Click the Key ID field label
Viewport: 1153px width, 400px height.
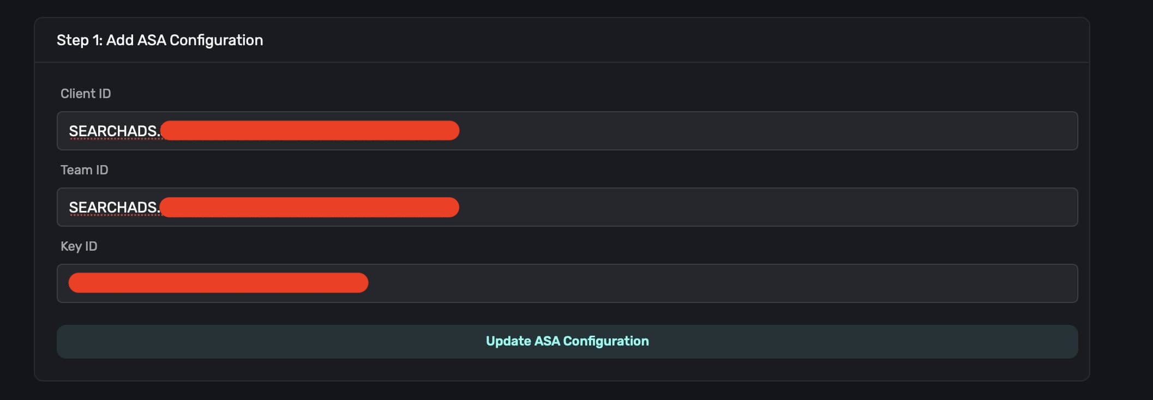(79, 246)
